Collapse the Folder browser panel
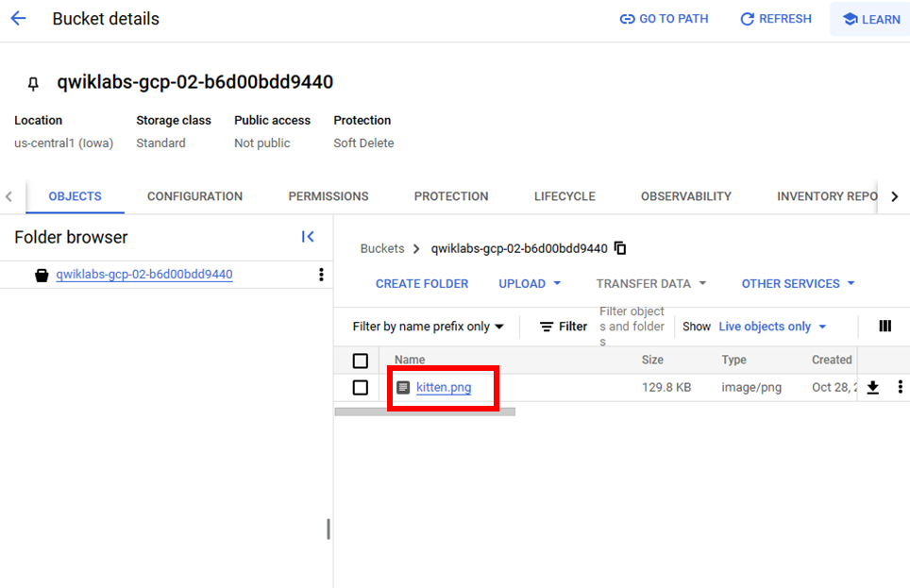 coord(308,237)
